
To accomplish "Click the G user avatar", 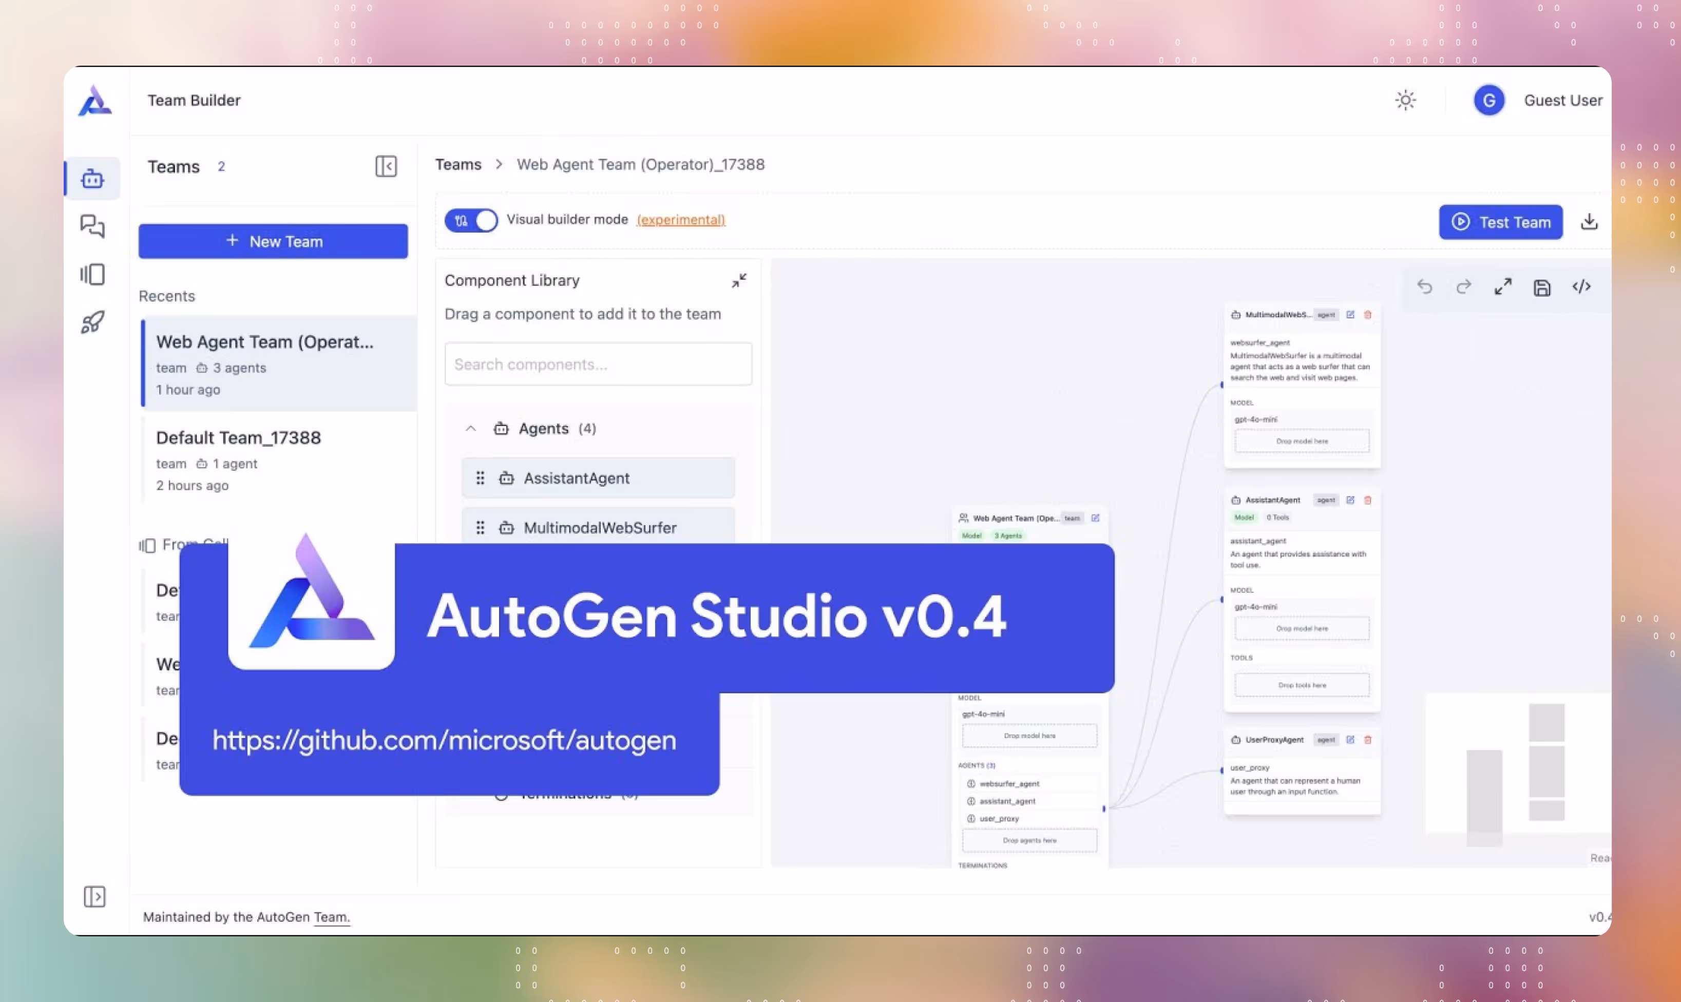I will (x=1488, y=101).
